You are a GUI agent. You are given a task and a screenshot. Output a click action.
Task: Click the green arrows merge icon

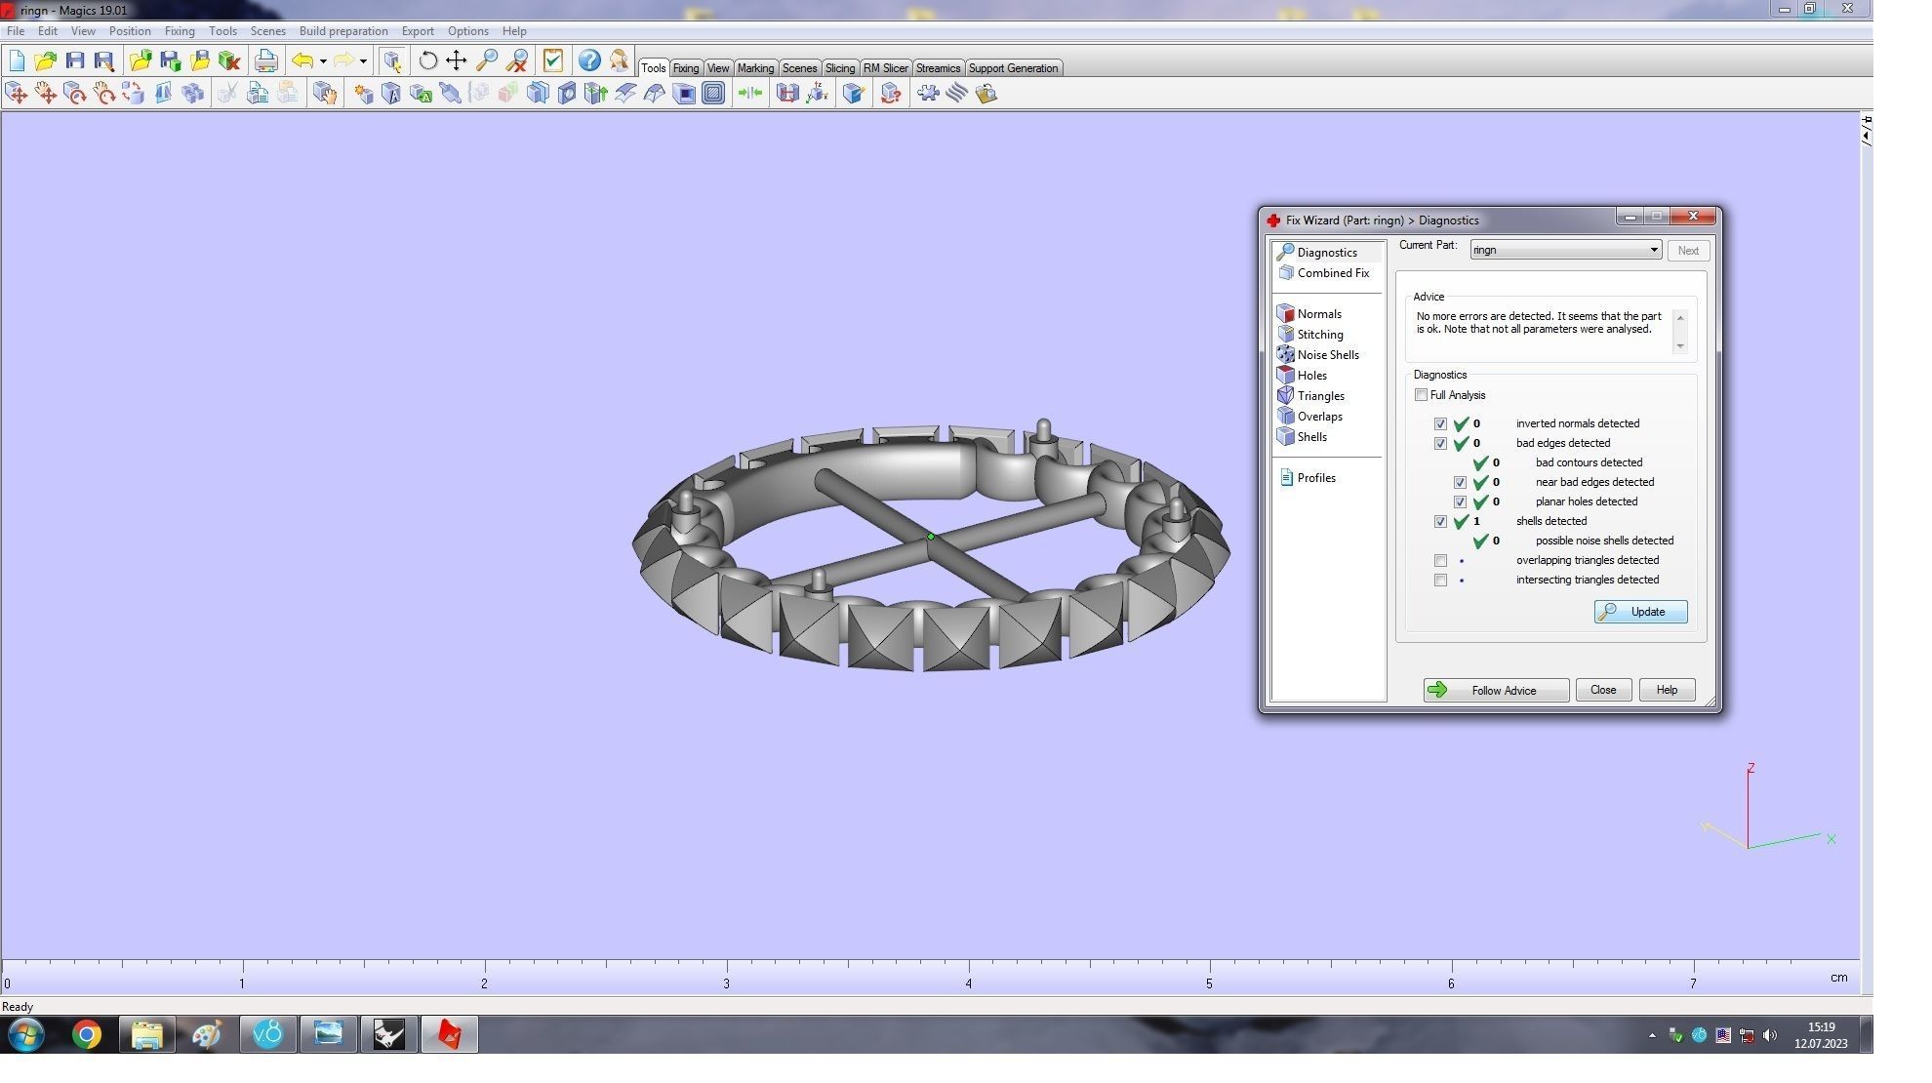(x=750, y=93)
